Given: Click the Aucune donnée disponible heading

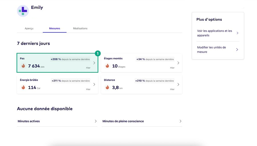Looking at the screenshot, I should (45, 109).
